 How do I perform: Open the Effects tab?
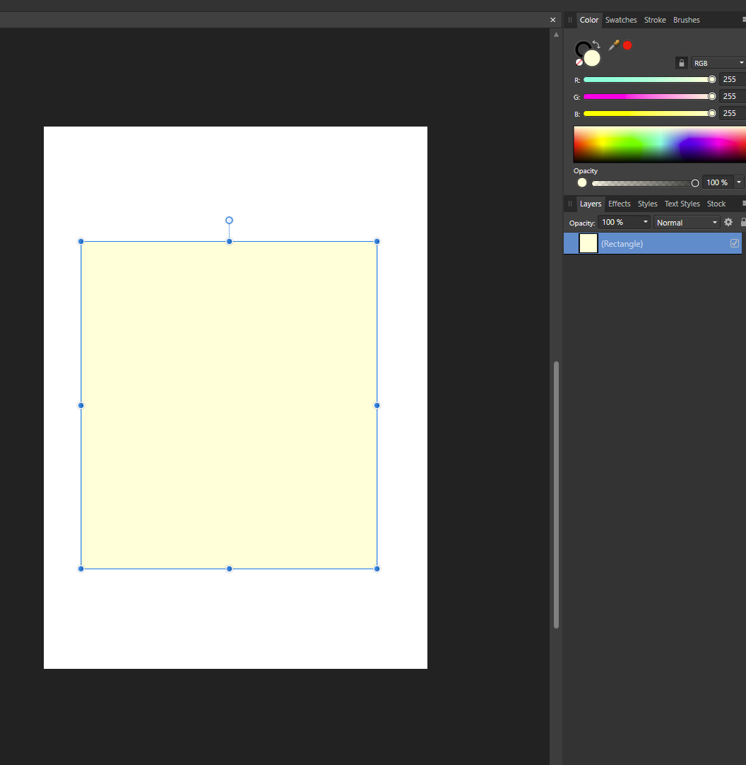click(x=619, y=204)
